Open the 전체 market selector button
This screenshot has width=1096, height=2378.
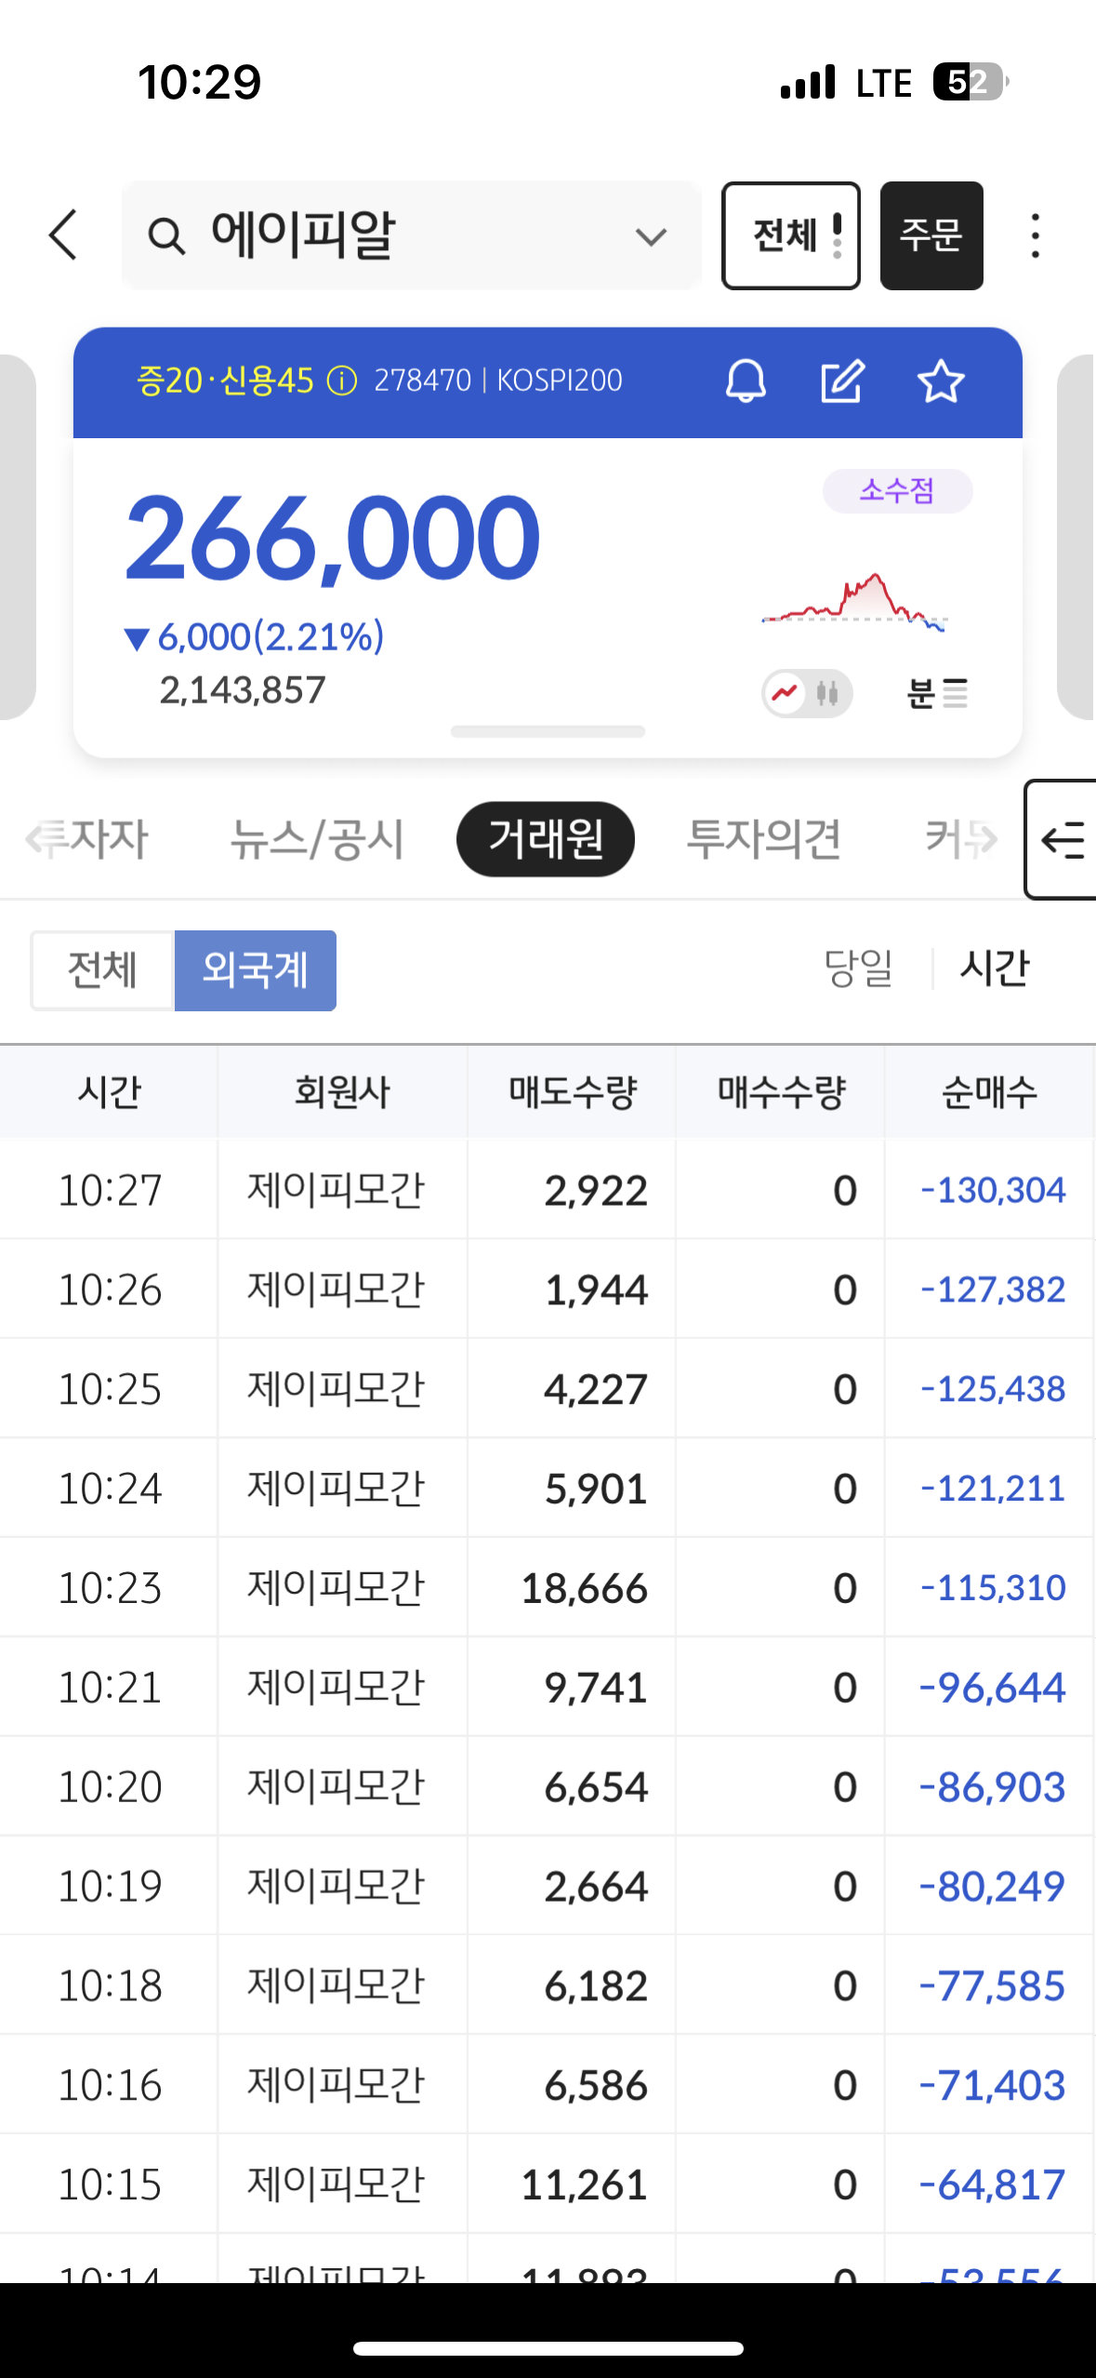click(x=790, y=235)
